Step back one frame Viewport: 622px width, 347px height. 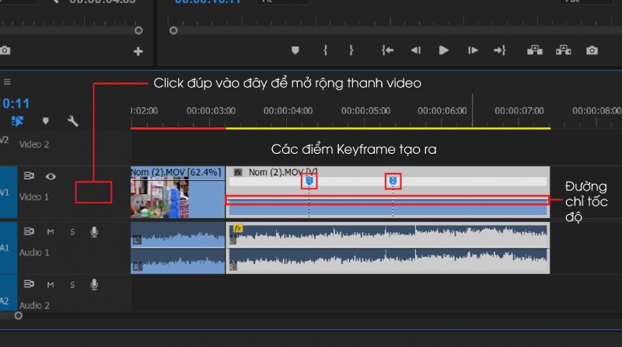(x=415, y=50)
